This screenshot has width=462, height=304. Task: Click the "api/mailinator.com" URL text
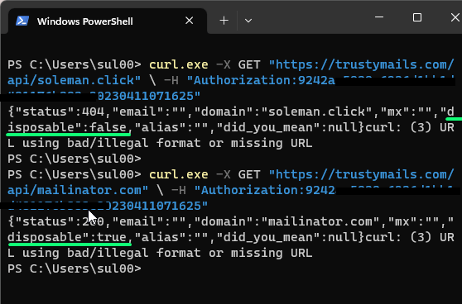[x=78, y=190]
